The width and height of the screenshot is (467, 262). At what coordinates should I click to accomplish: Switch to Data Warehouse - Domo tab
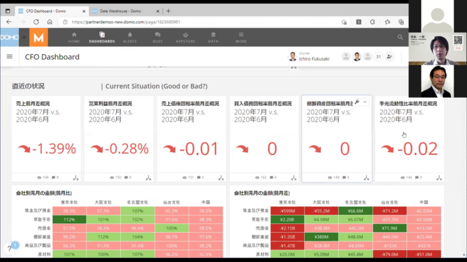point(120,11)
